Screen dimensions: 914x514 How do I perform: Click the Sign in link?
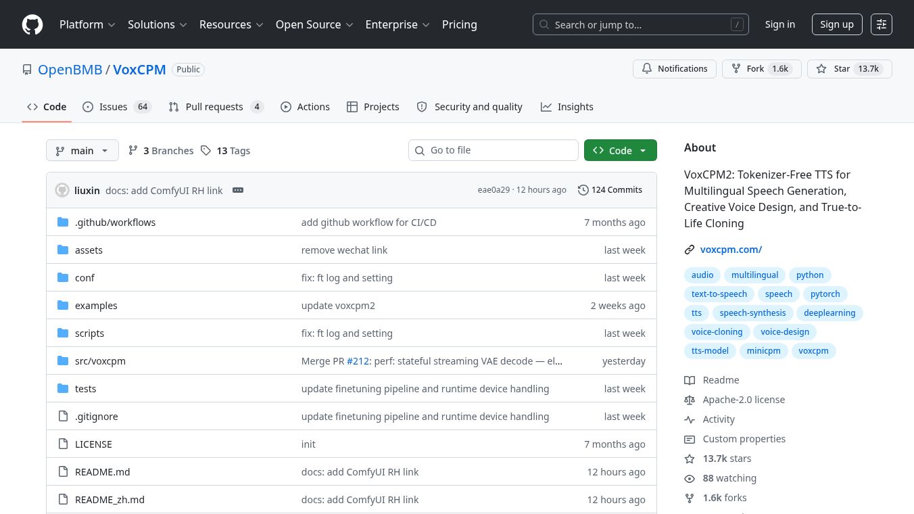[x=780, y=24]
